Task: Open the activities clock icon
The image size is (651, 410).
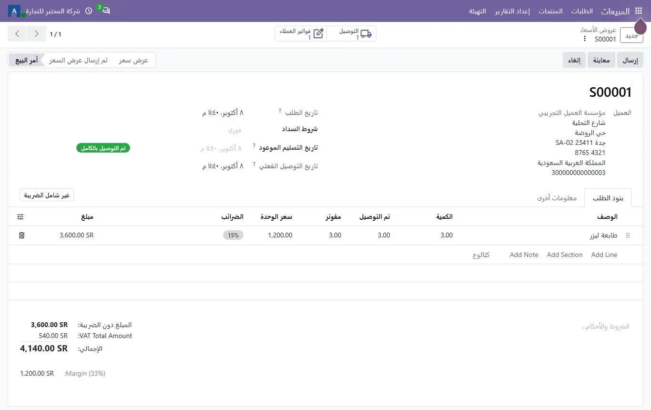Action: [89, 11]
